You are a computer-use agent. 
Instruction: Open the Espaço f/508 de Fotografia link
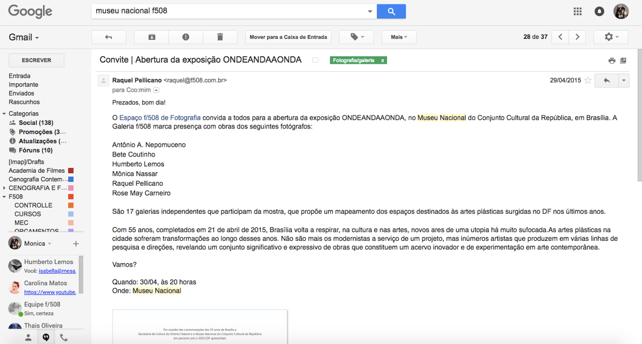tap(160, 118)
